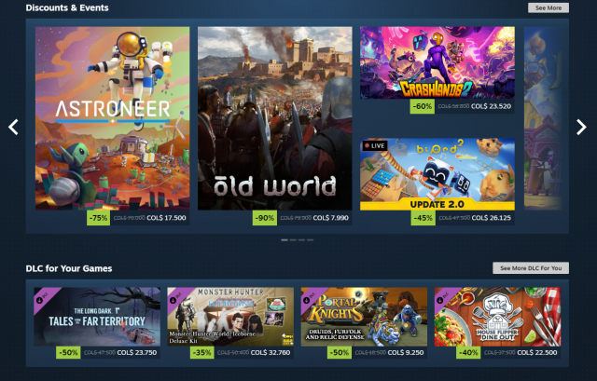Viewport: 597px width, 381px height.
Task: Go to previous carousel page with left arrow
Action: [13, 127]
